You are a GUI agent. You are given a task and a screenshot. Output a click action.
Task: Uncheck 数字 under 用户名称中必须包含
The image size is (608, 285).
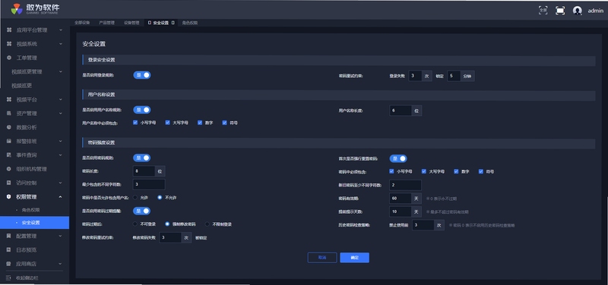tap(200, 123)
